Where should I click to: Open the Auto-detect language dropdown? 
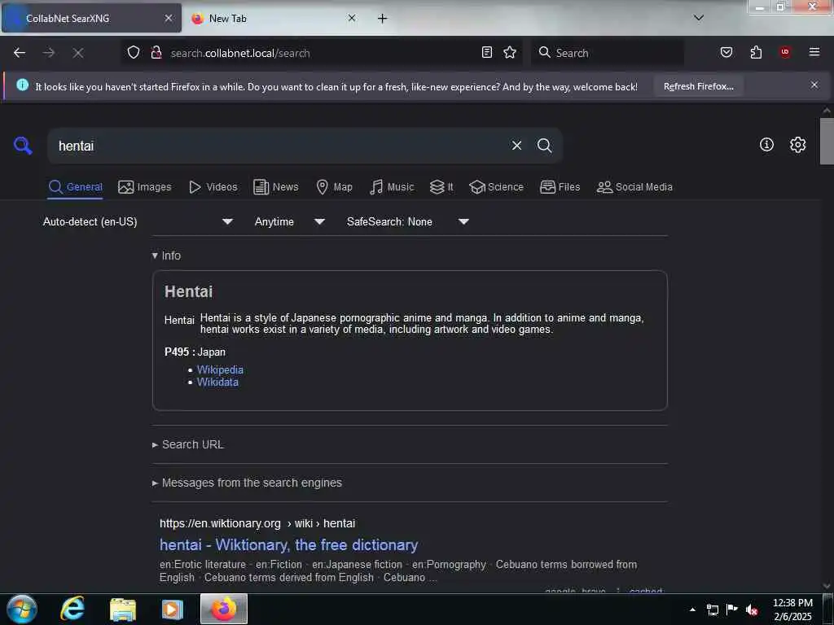click(x=138, y=221)
